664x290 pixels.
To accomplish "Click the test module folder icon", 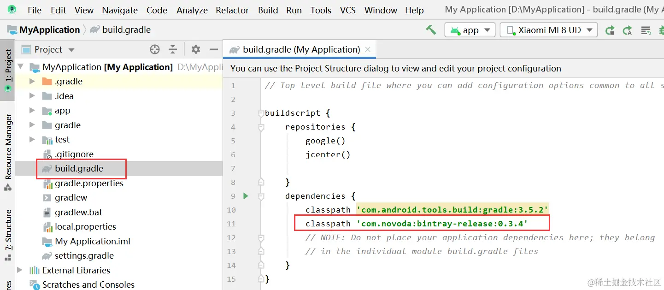I will pos(47,140).
